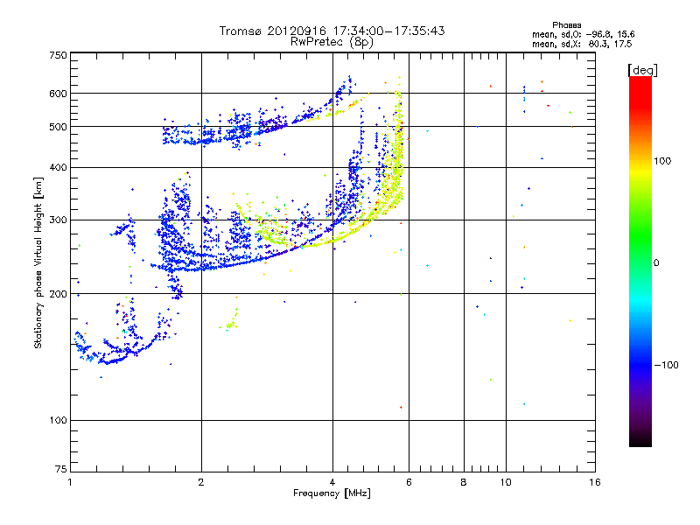Viewport: 700px width, 525px height.
Task: Click the y-axis tick label '300'
Action: pyautogui.click(x=58, y=220)
